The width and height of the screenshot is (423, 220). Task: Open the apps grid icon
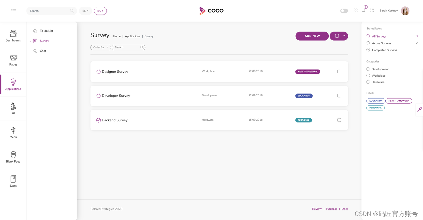click(355, 11)
